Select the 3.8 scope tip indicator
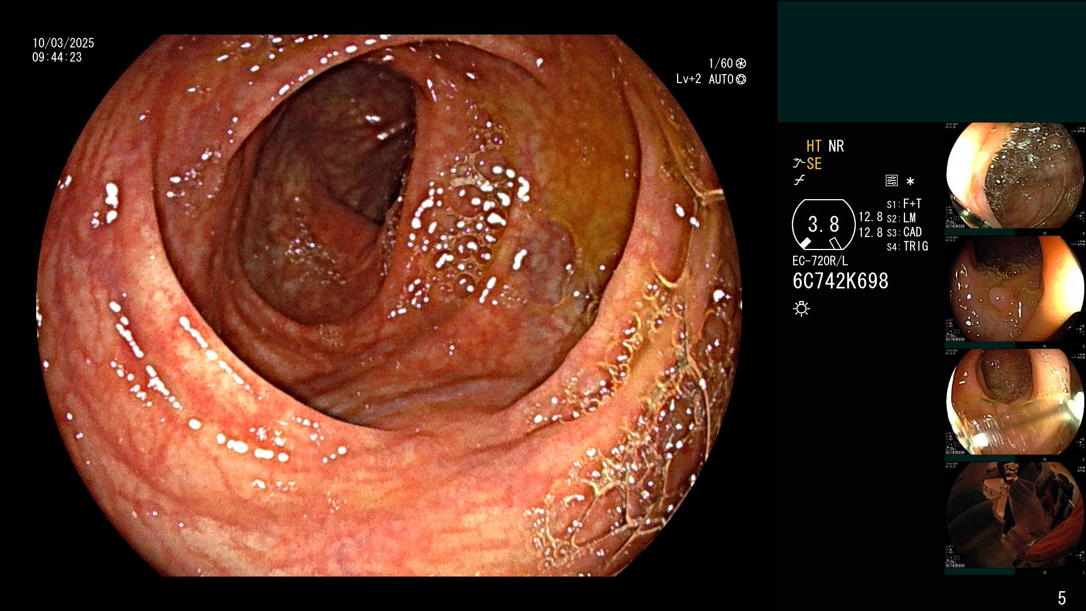1086x611 pixels. click(x=824, y=225)
